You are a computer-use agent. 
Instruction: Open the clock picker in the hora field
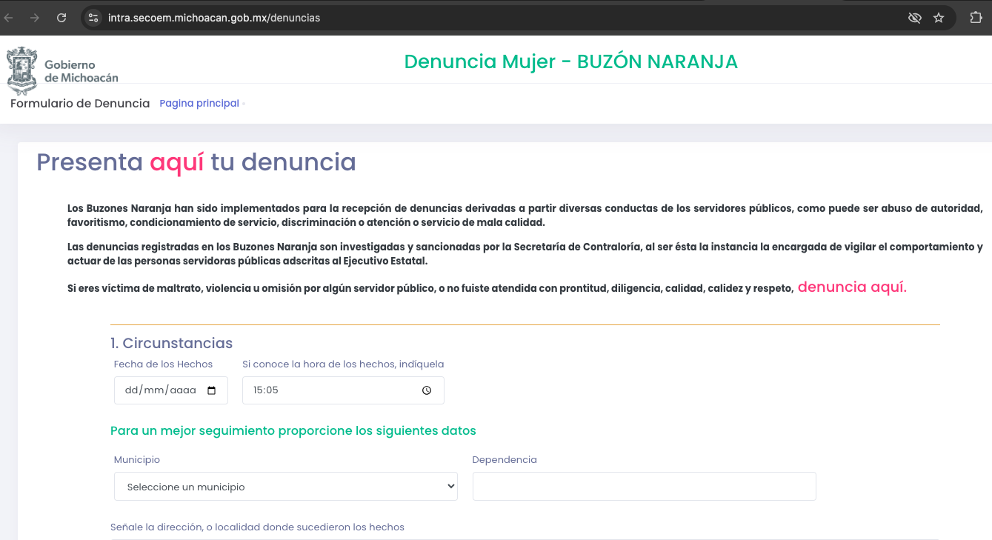[427, 390]
